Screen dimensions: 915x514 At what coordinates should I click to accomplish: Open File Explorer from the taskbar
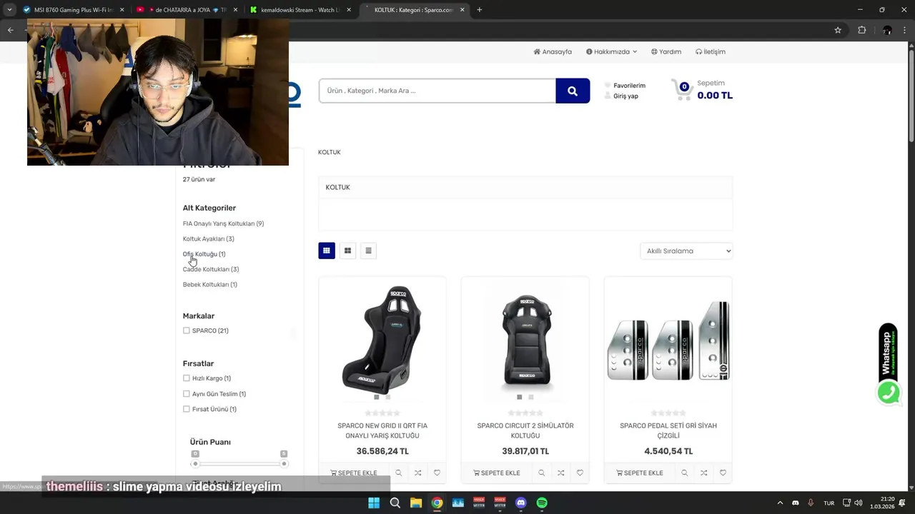[x=416, y=503]
